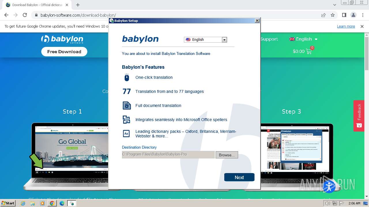Click the babylon logo in setup dialog
The image size is (369, 207).
click(140, 39)
